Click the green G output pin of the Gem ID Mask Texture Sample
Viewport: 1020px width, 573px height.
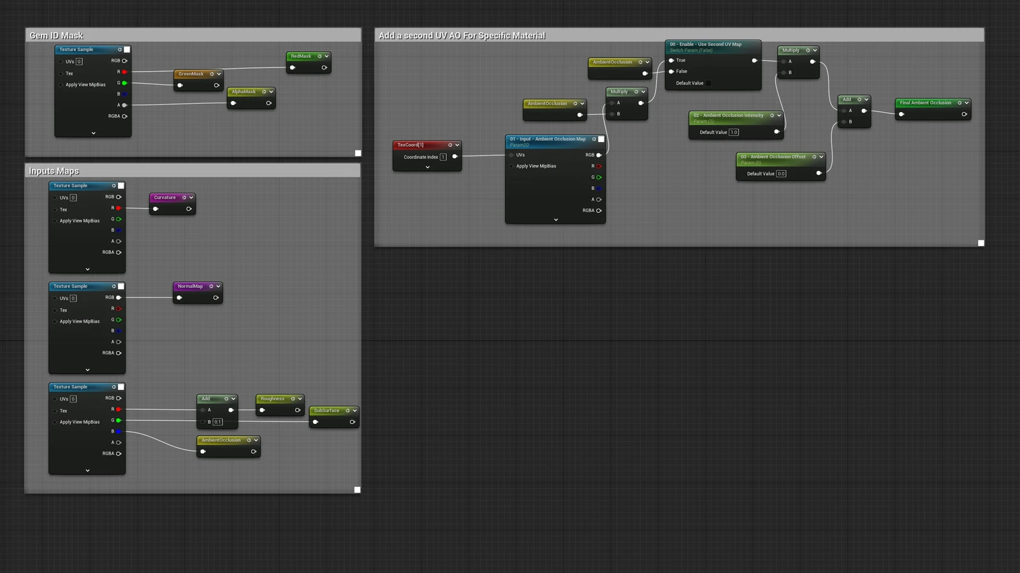[124, 83]
